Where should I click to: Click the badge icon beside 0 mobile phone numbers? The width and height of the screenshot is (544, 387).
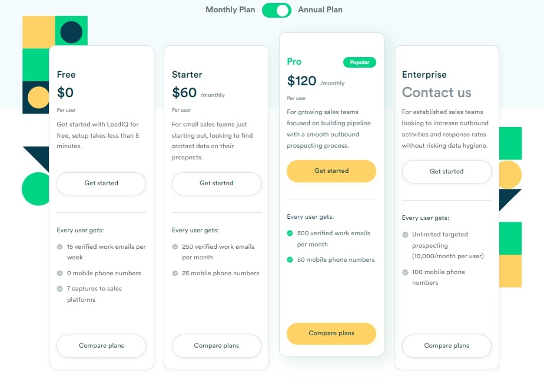(x=59, y=273)
